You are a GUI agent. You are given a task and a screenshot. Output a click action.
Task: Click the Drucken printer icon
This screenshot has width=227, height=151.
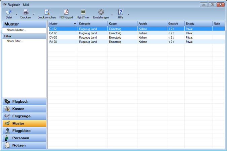pos(26,12)
